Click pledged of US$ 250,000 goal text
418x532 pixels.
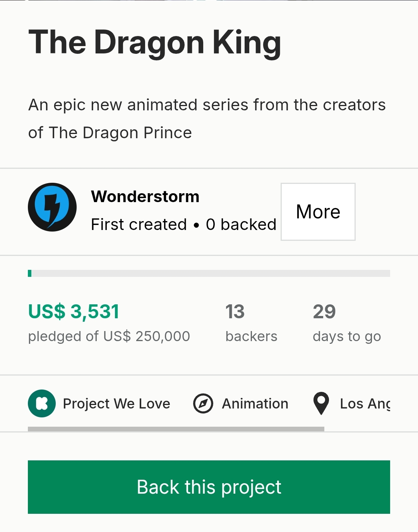point(109,336)
